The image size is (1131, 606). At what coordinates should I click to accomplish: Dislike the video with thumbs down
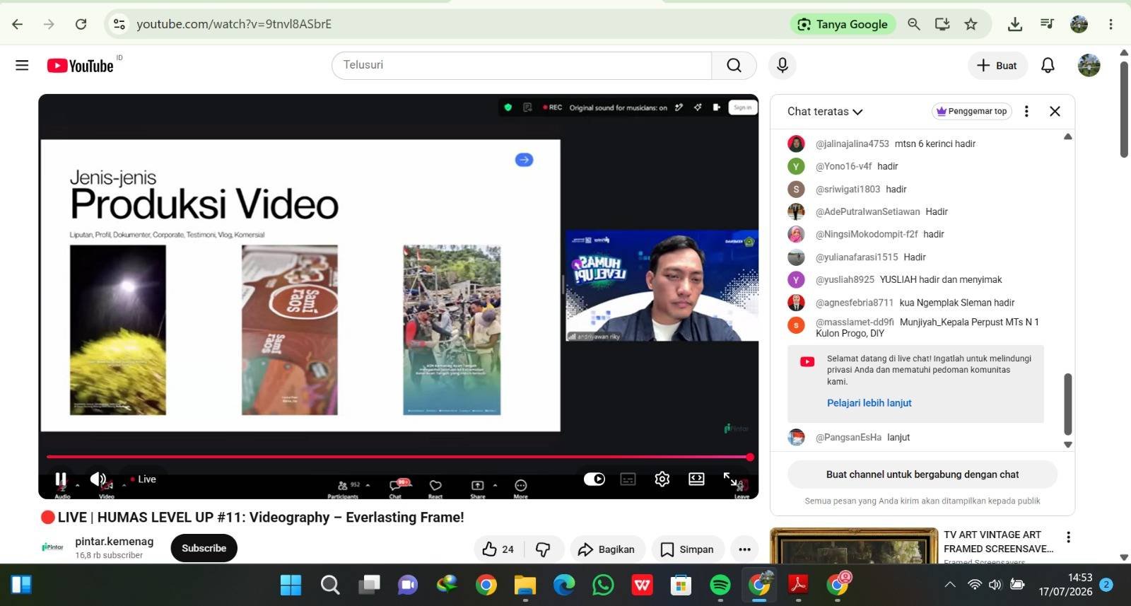543,549
